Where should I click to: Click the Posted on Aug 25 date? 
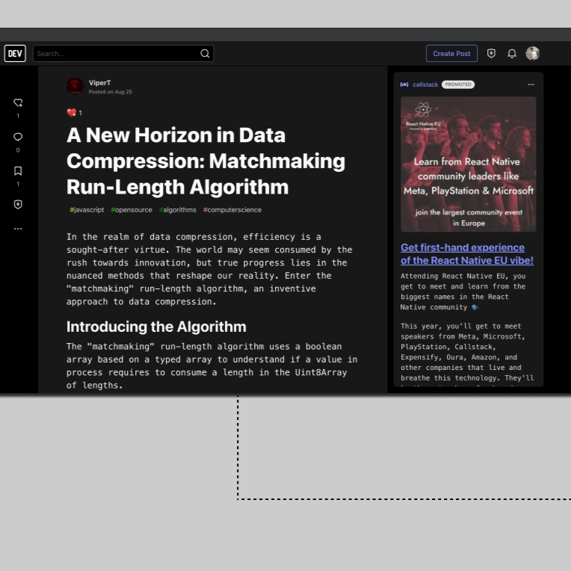tap(111, 92)
